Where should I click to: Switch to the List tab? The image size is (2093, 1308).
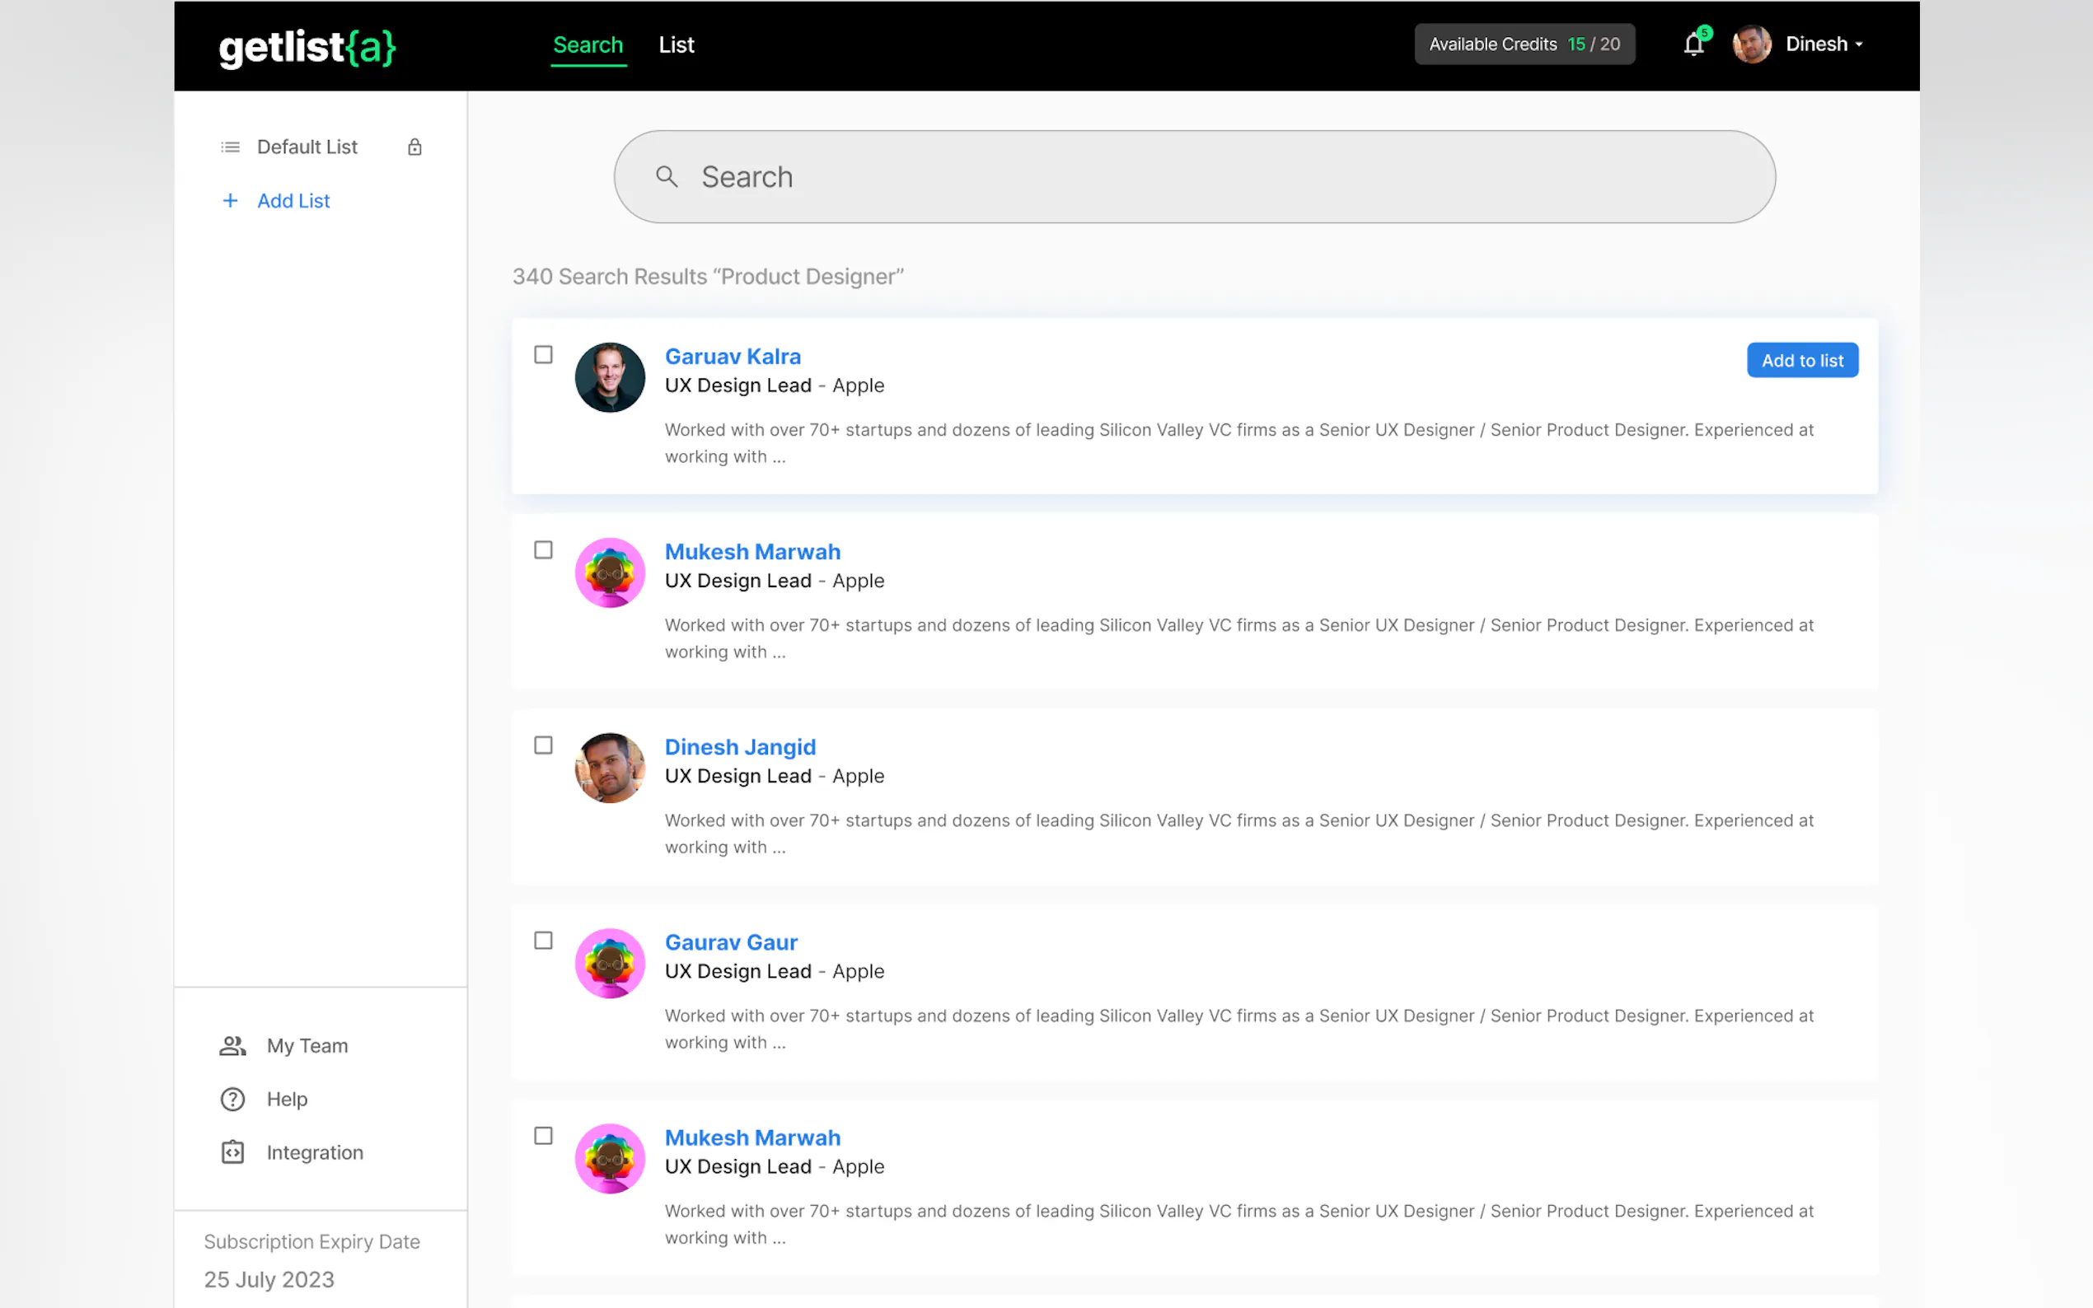point(676,45)
